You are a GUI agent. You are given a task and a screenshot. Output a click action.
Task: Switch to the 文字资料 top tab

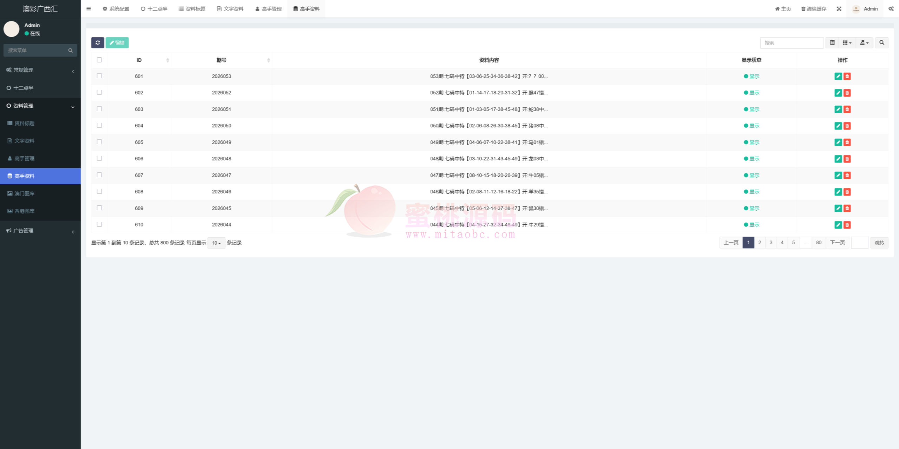pos(230,9)
